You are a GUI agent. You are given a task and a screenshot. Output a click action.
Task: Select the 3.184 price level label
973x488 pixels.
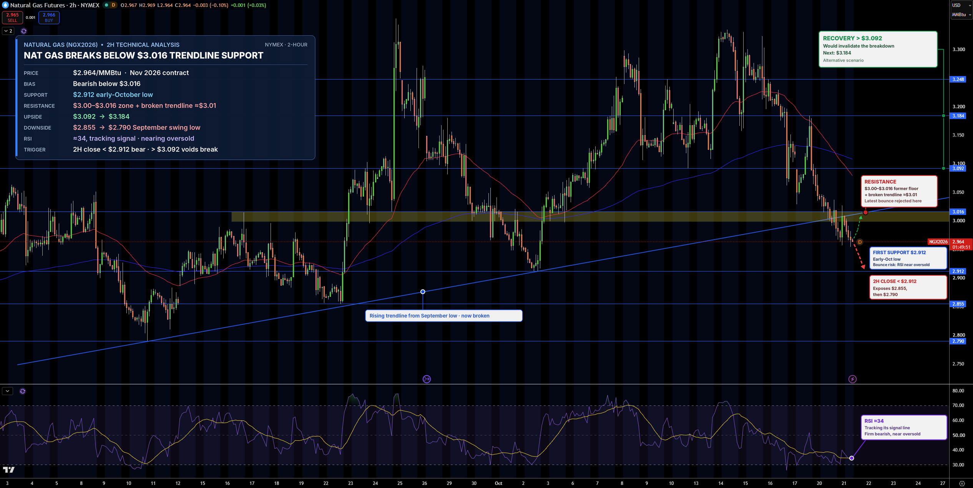click(958, 116)
